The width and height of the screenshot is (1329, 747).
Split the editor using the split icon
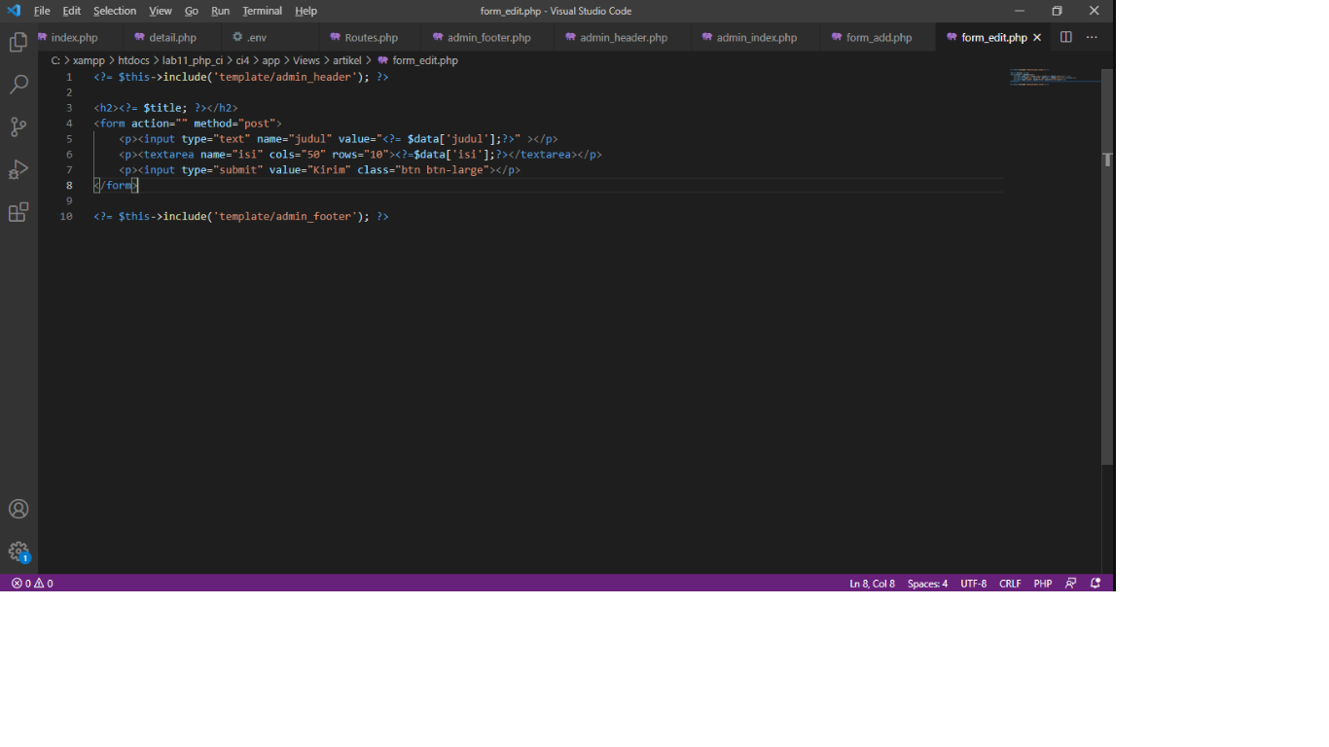tap(1065, 36)
